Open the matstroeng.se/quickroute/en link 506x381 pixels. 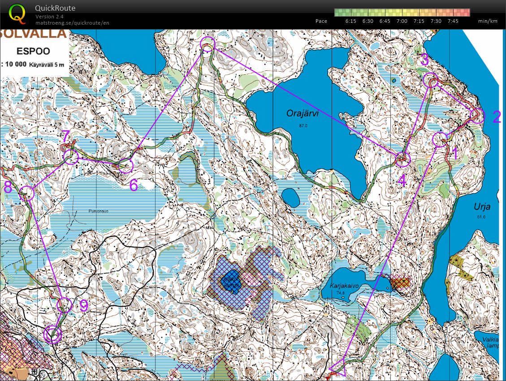pyautogui.click(x=72, y=23)
